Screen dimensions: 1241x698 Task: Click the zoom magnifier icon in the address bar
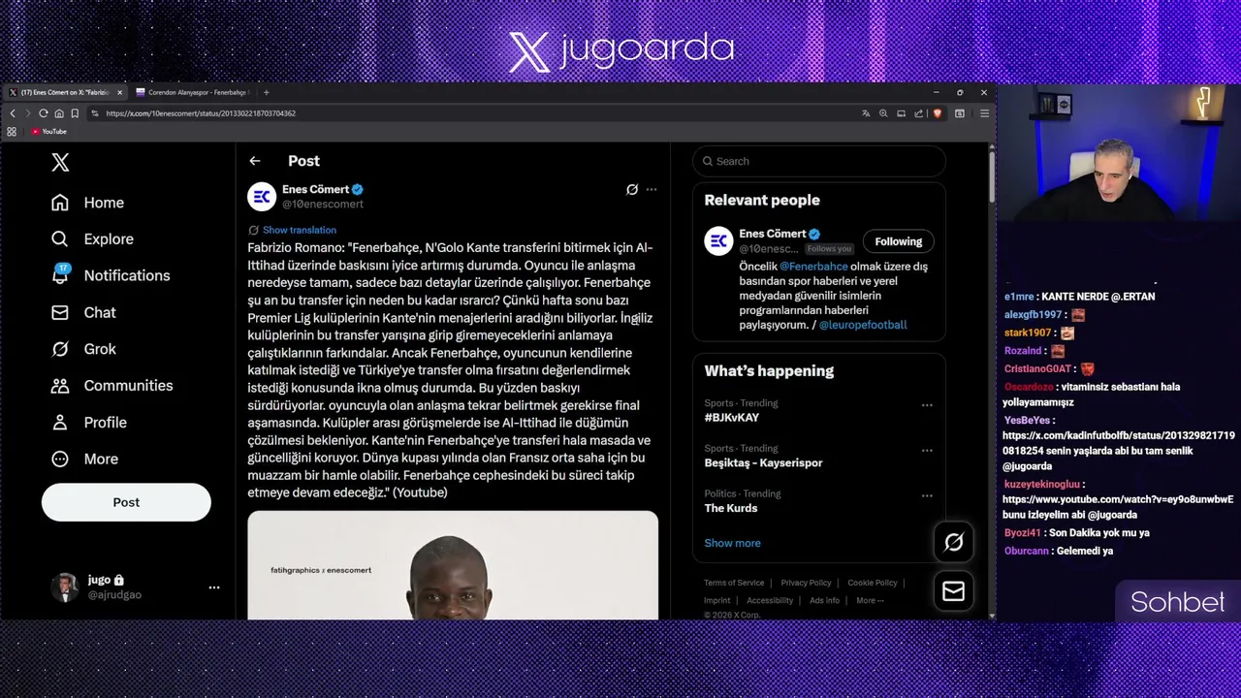pos(883,113)
